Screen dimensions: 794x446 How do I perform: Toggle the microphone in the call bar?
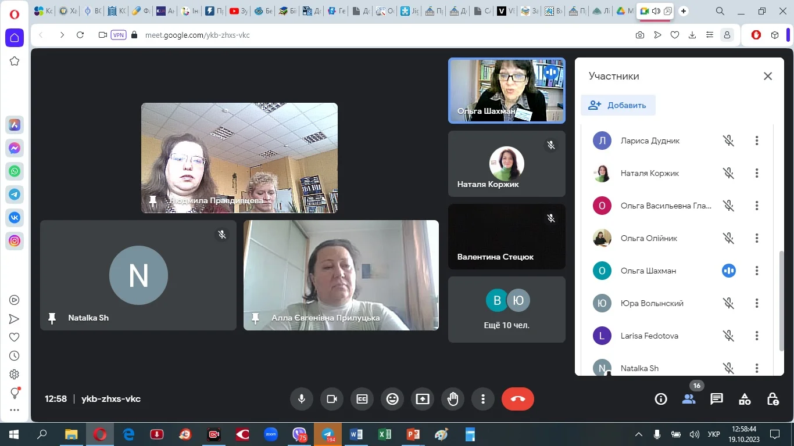click(302, 399)
